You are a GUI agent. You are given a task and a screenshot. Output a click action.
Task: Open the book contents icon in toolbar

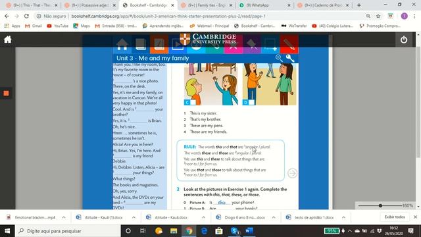pyautogui.click(x=141, y=44)
